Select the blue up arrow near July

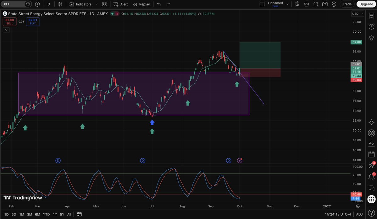click(152, 123)
